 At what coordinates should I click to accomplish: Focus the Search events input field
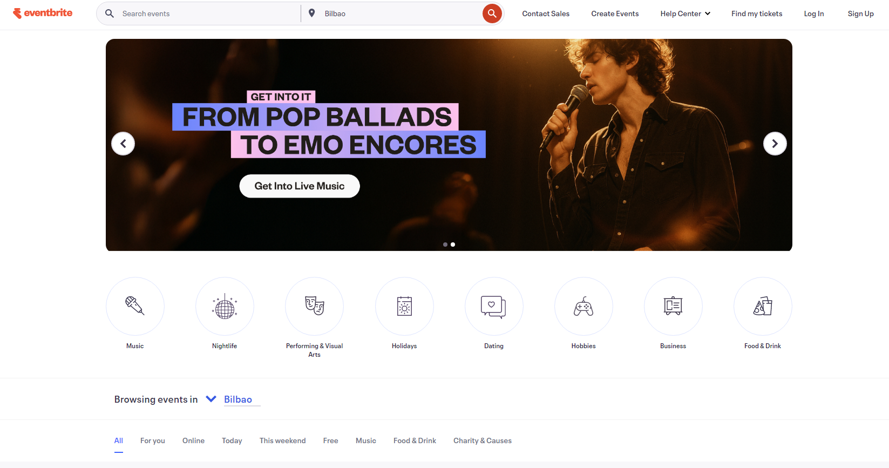pos(208,13)
